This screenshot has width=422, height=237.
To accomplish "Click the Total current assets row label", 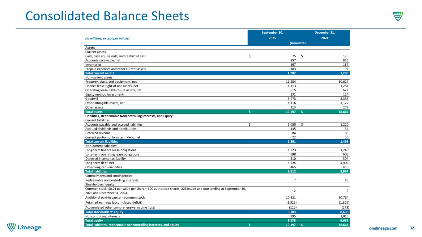I will 100,73.
